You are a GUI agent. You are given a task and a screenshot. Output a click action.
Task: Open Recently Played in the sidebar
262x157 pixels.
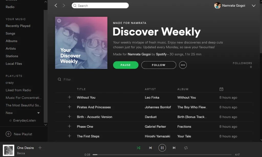18,26
